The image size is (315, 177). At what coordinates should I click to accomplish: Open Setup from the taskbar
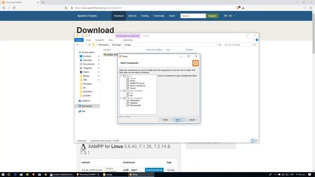coord(141,175)
